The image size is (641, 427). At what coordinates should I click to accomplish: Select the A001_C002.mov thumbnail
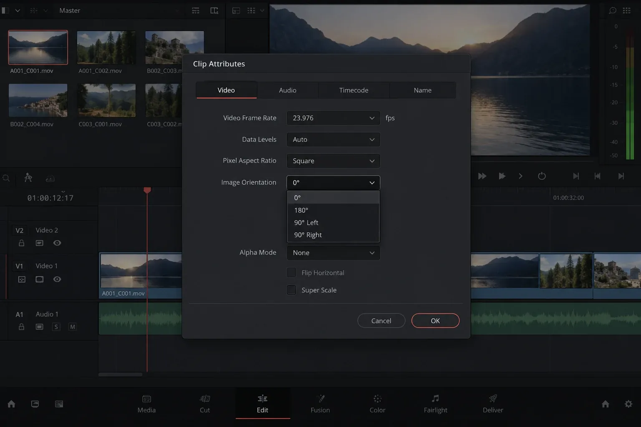tap(106, 48)
